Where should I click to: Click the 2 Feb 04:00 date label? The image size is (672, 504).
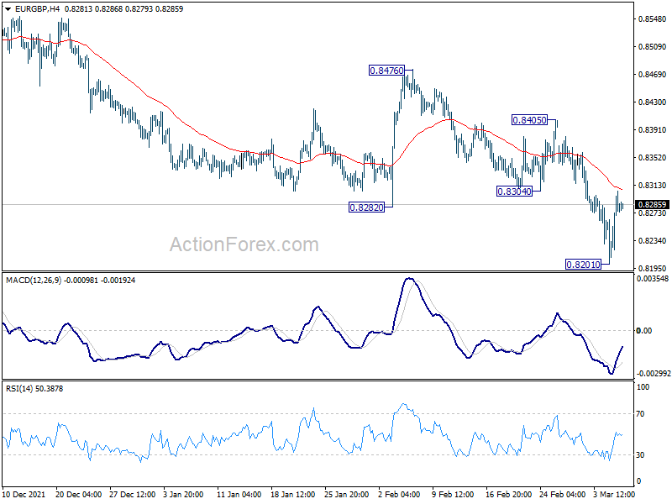coord(399,495)
